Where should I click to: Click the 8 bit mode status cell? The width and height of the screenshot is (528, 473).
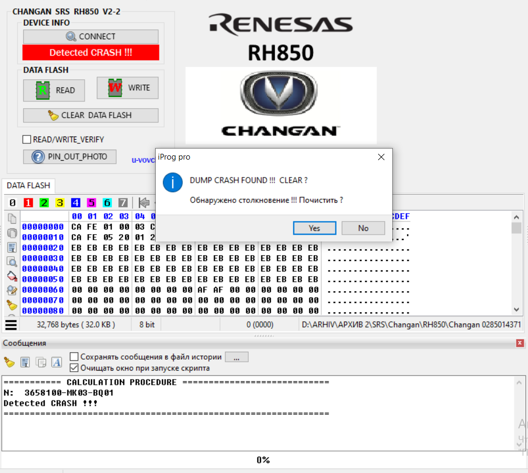147,325
